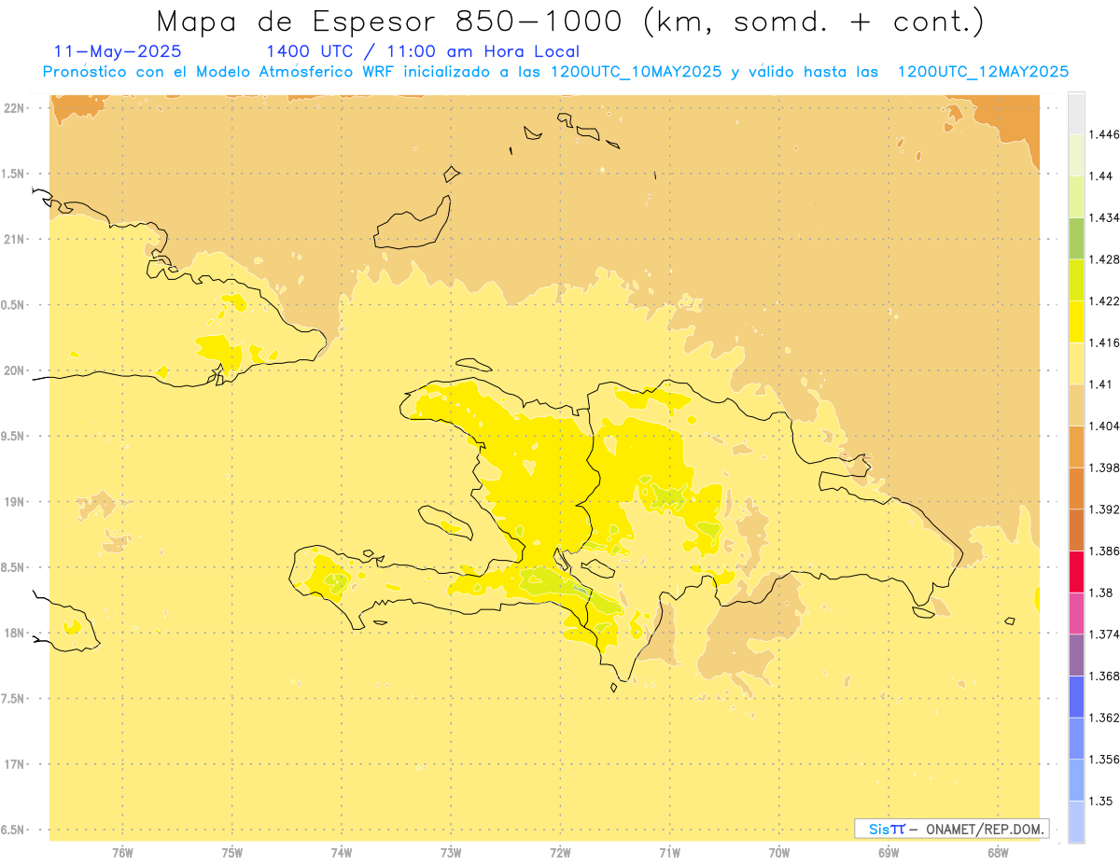Click the longitude label '74W'
Screen dimensions: 1120x865
(x=342, y=852)
